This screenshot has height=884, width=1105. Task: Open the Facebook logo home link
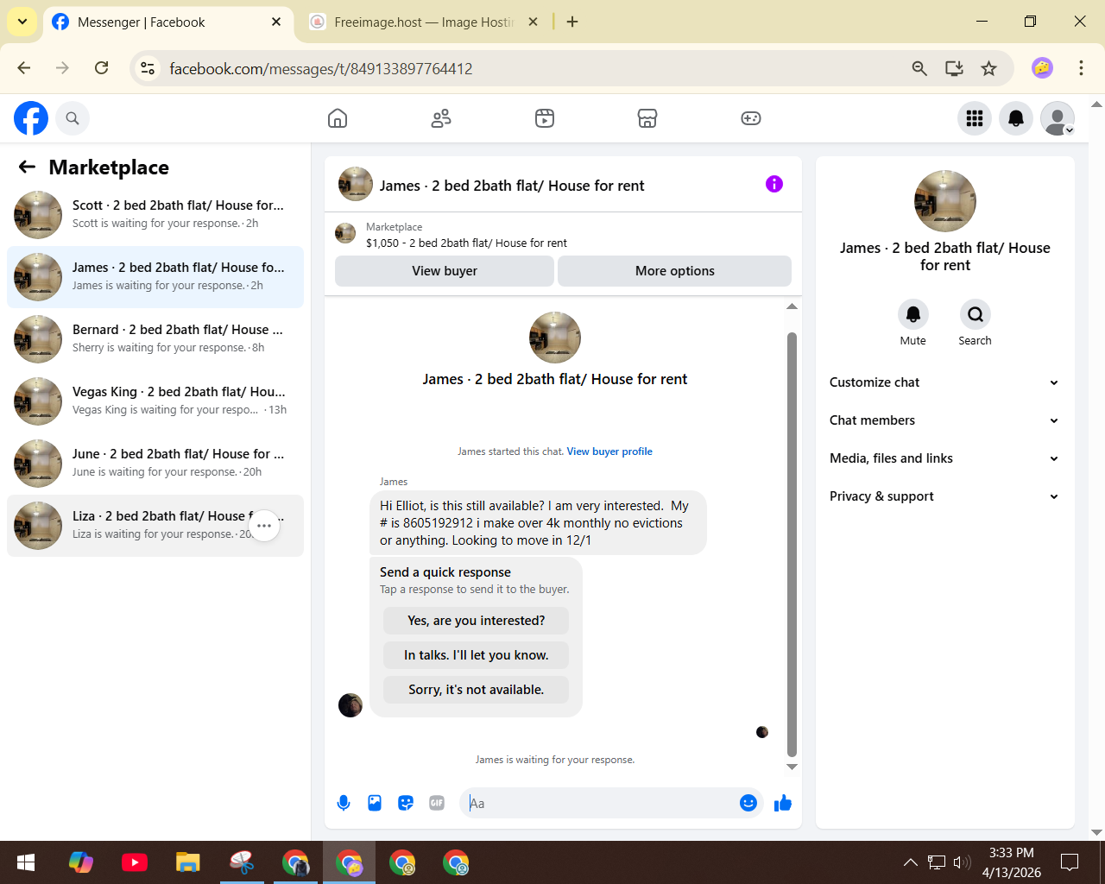point(31,118)
